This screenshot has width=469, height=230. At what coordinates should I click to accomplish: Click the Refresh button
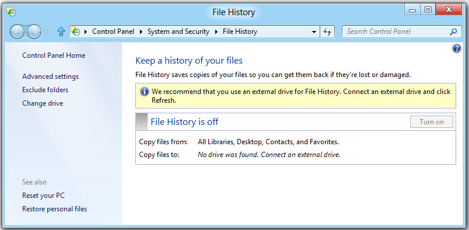click(327, 32)
